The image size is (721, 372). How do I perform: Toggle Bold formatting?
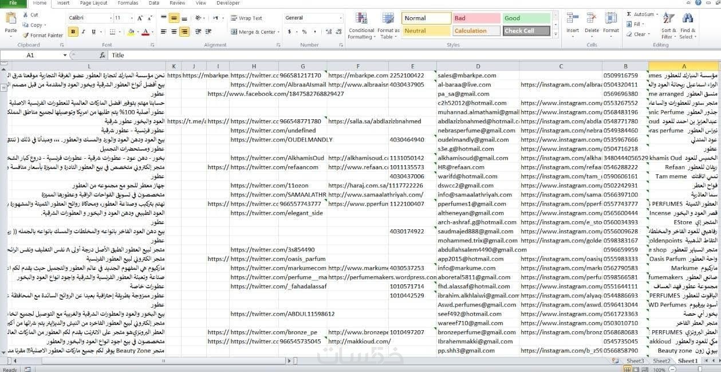click(x=73, y=32)
